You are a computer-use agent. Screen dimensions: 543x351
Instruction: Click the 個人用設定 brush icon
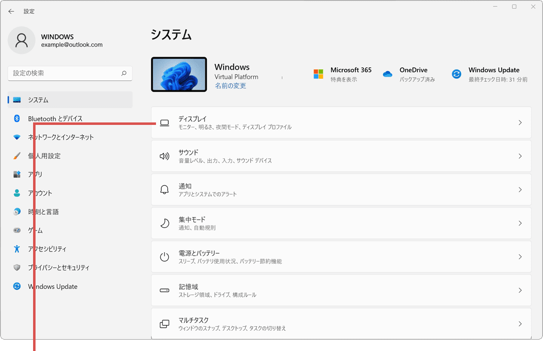16,156
